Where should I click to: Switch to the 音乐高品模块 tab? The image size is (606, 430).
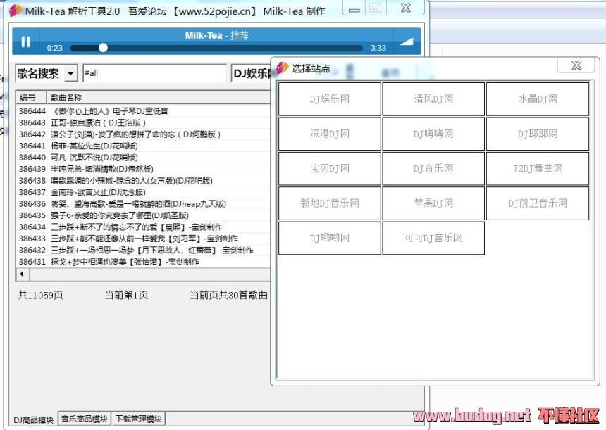click(85, 419)
